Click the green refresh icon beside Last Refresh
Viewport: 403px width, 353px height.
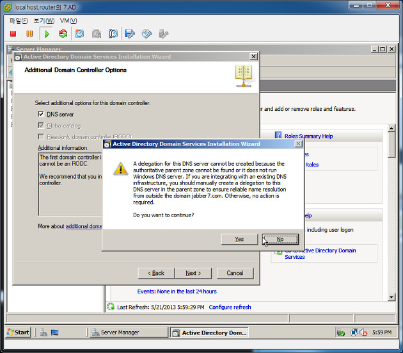pos(111,307)
